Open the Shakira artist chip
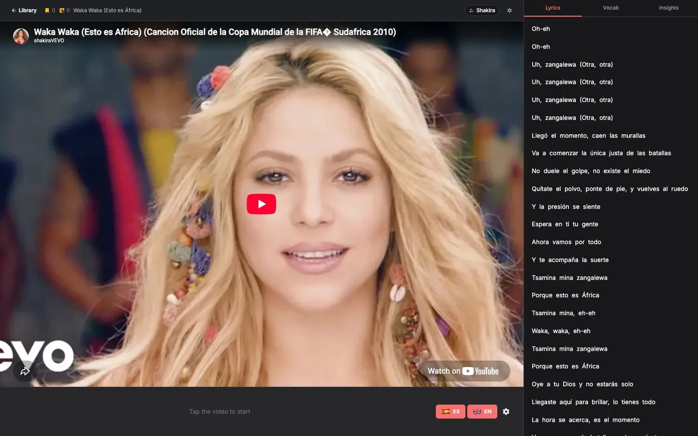 [x=482, y=10]
